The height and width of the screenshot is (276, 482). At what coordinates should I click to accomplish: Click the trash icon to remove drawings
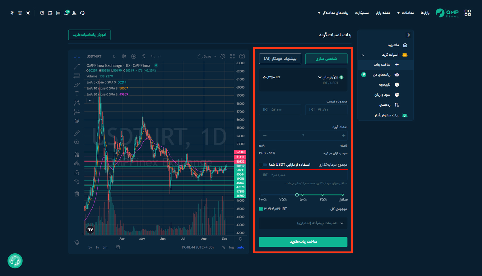77,194
